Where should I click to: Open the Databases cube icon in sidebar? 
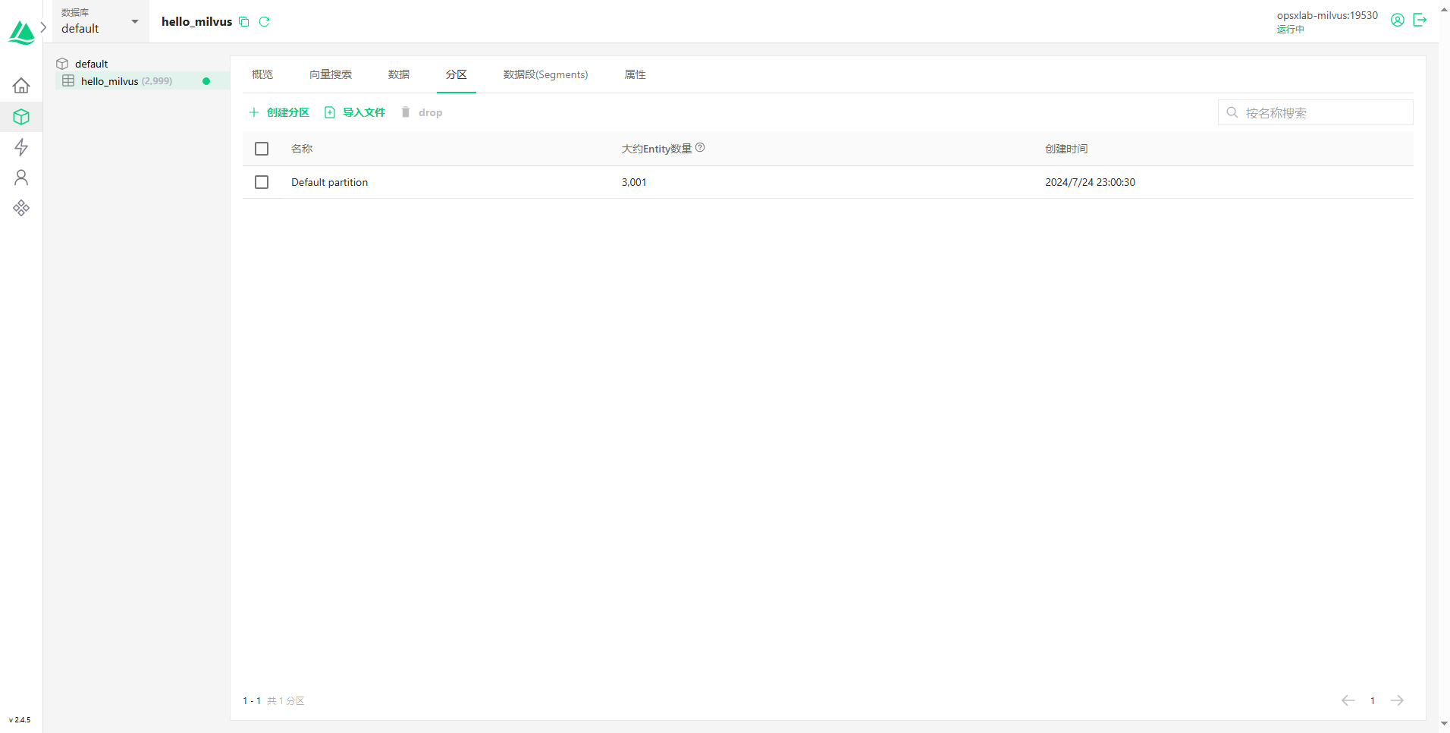pyautogui.click(x=21, y=117)
